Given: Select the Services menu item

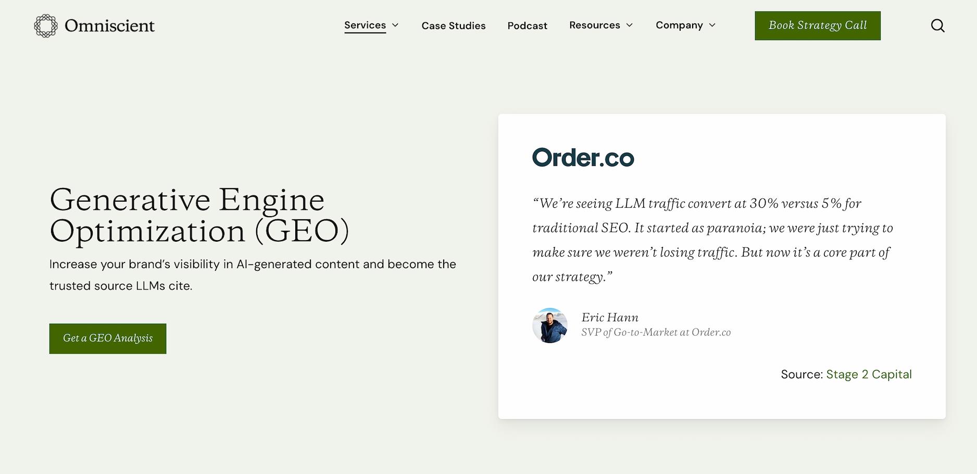Looking at the screenshot, I should pyautogui.click(x=365, y=25).
